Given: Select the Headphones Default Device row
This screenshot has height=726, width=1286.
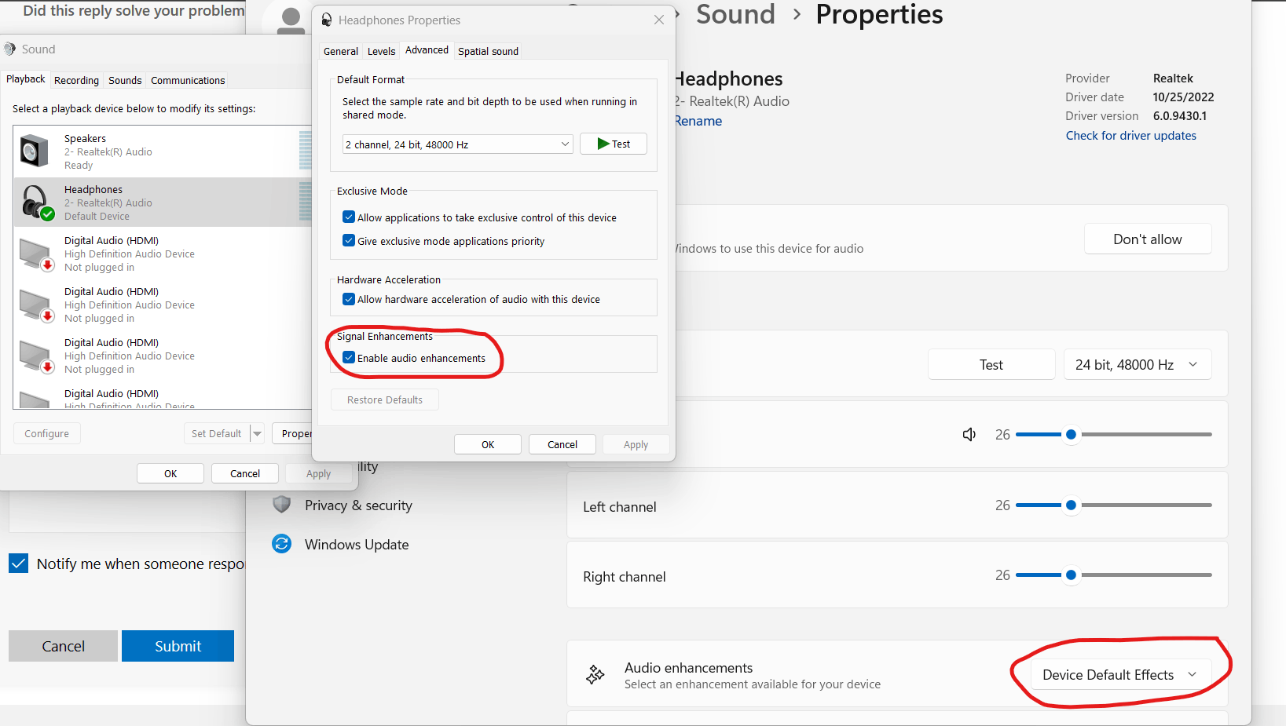Looking at the screenshot, I should click(x=163, y=202).
